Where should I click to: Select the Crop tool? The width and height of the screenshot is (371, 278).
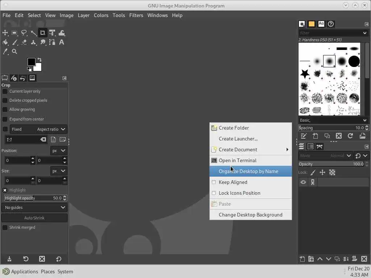coord(43,33)
